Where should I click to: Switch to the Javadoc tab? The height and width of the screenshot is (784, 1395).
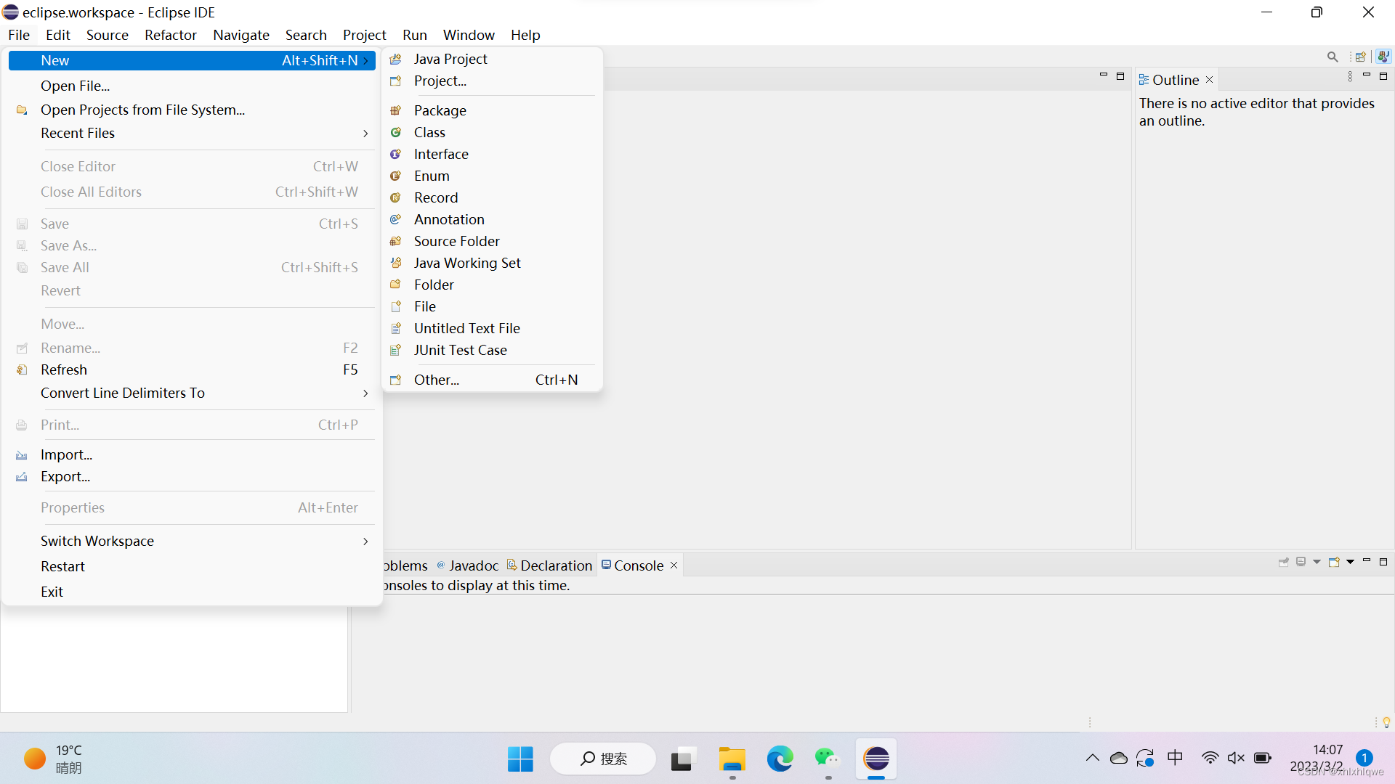(473, 566)
